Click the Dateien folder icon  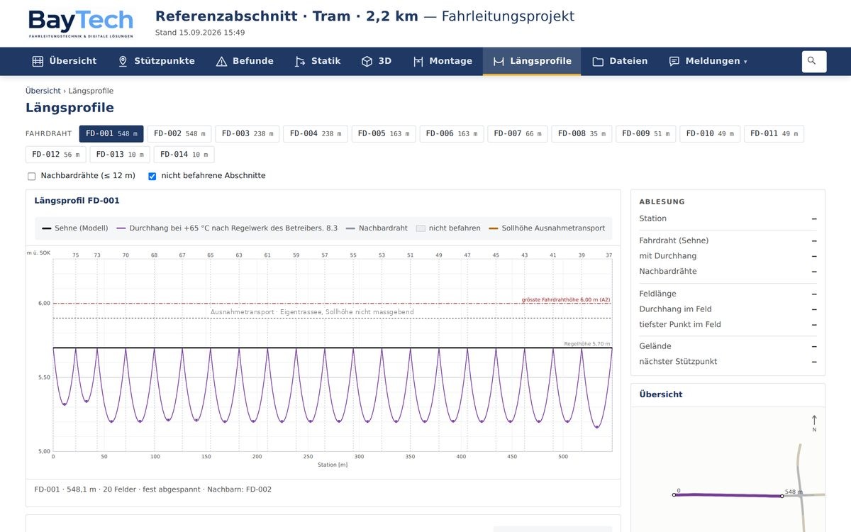[598, 61]
